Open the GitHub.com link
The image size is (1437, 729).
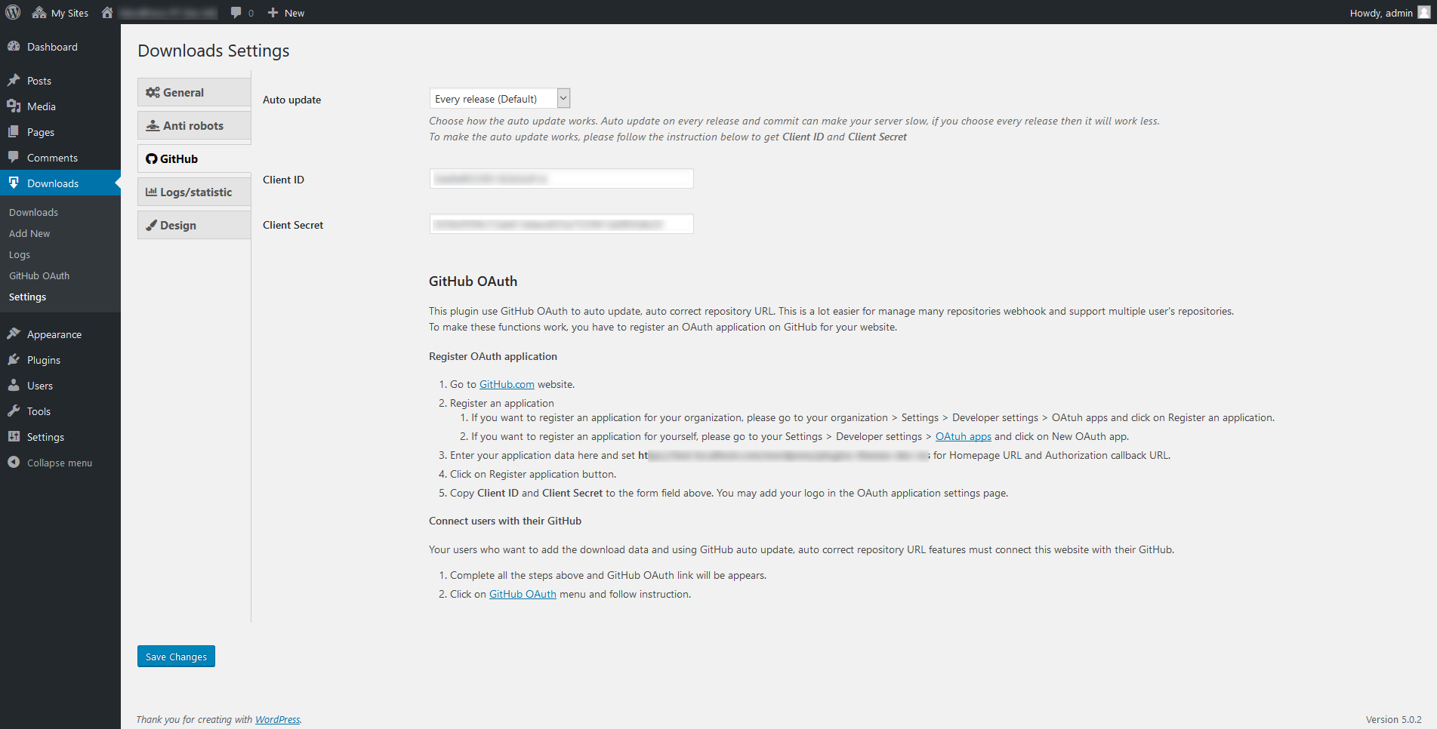click(507, 384)
